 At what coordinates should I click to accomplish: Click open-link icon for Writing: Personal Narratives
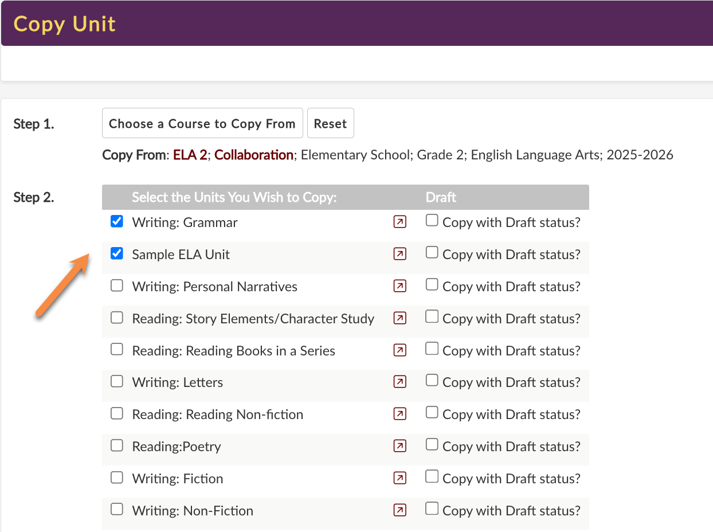pyautogui.click(x=400, y=286)
